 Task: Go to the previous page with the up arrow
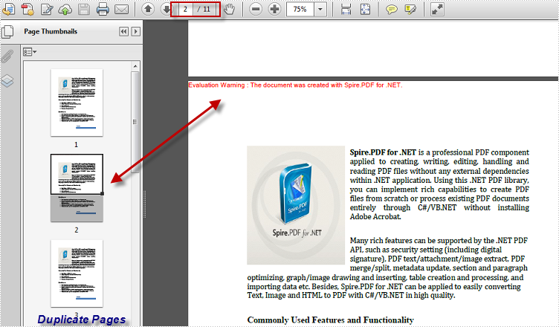[x=148, y=9]
